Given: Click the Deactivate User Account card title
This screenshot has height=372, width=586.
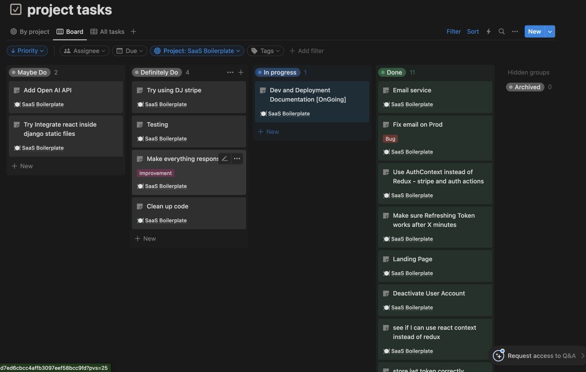Looking at the screenshot, I should [429, 293].
